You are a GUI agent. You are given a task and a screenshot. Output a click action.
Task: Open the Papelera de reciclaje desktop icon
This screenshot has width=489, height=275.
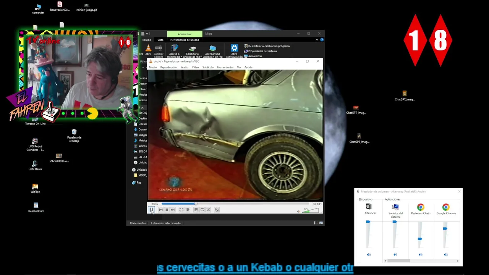[74, 136]
